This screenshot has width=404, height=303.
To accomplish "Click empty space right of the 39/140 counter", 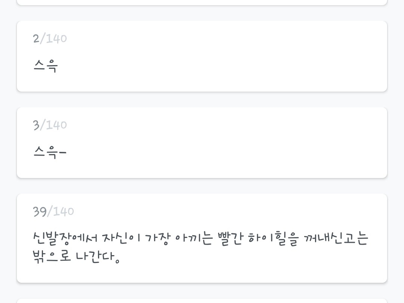I will tap(224, 211).
